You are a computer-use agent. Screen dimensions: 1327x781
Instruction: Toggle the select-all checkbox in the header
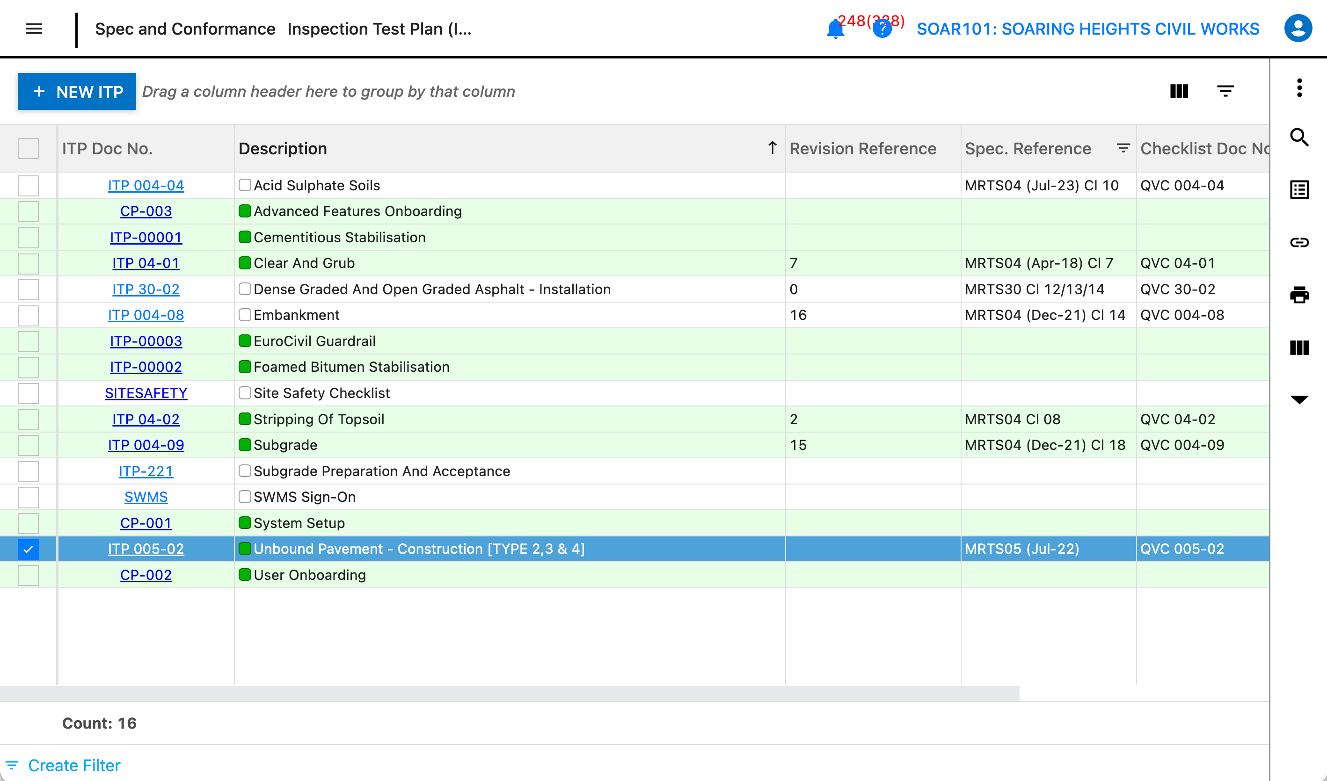[x=29, y=148]
